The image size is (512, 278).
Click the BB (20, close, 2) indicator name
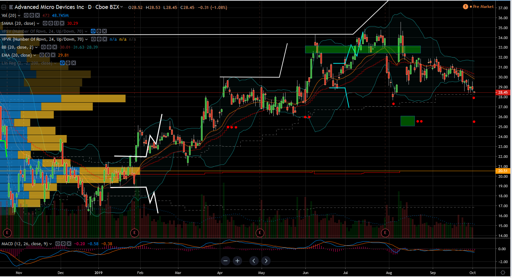click(18, 47)
